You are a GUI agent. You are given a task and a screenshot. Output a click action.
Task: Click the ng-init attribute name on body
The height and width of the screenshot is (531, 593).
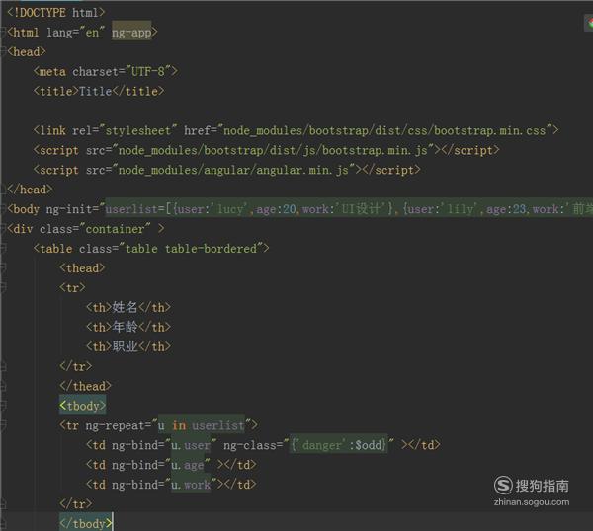click(x=69, y=209)
